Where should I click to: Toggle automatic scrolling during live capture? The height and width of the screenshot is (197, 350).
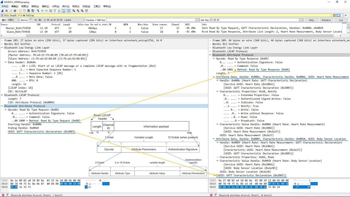[x=63, y=11]
